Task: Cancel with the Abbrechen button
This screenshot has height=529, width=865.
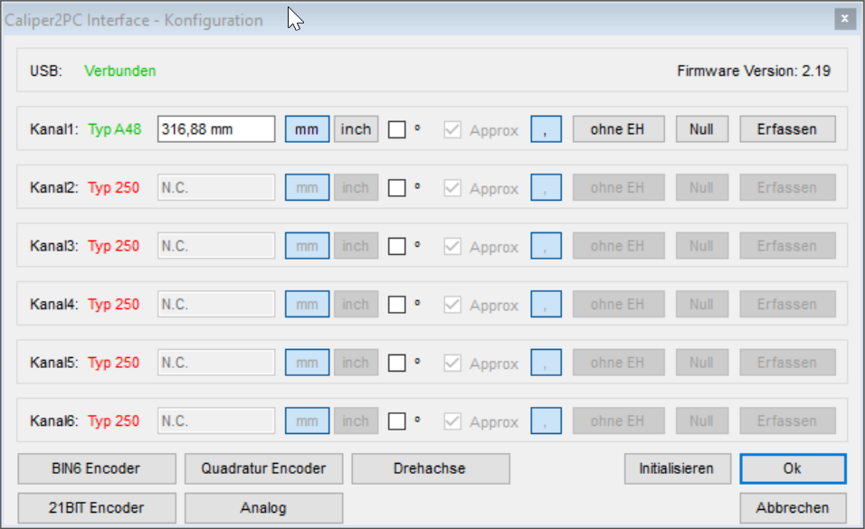Action: [793, 507]
